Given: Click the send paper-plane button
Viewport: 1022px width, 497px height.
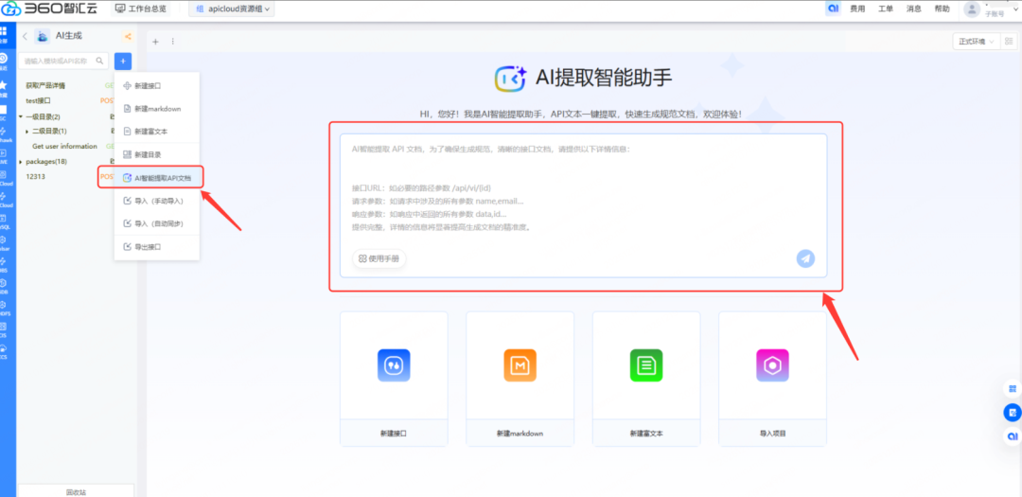Looking at the screenshot, I should pos(805,258).
